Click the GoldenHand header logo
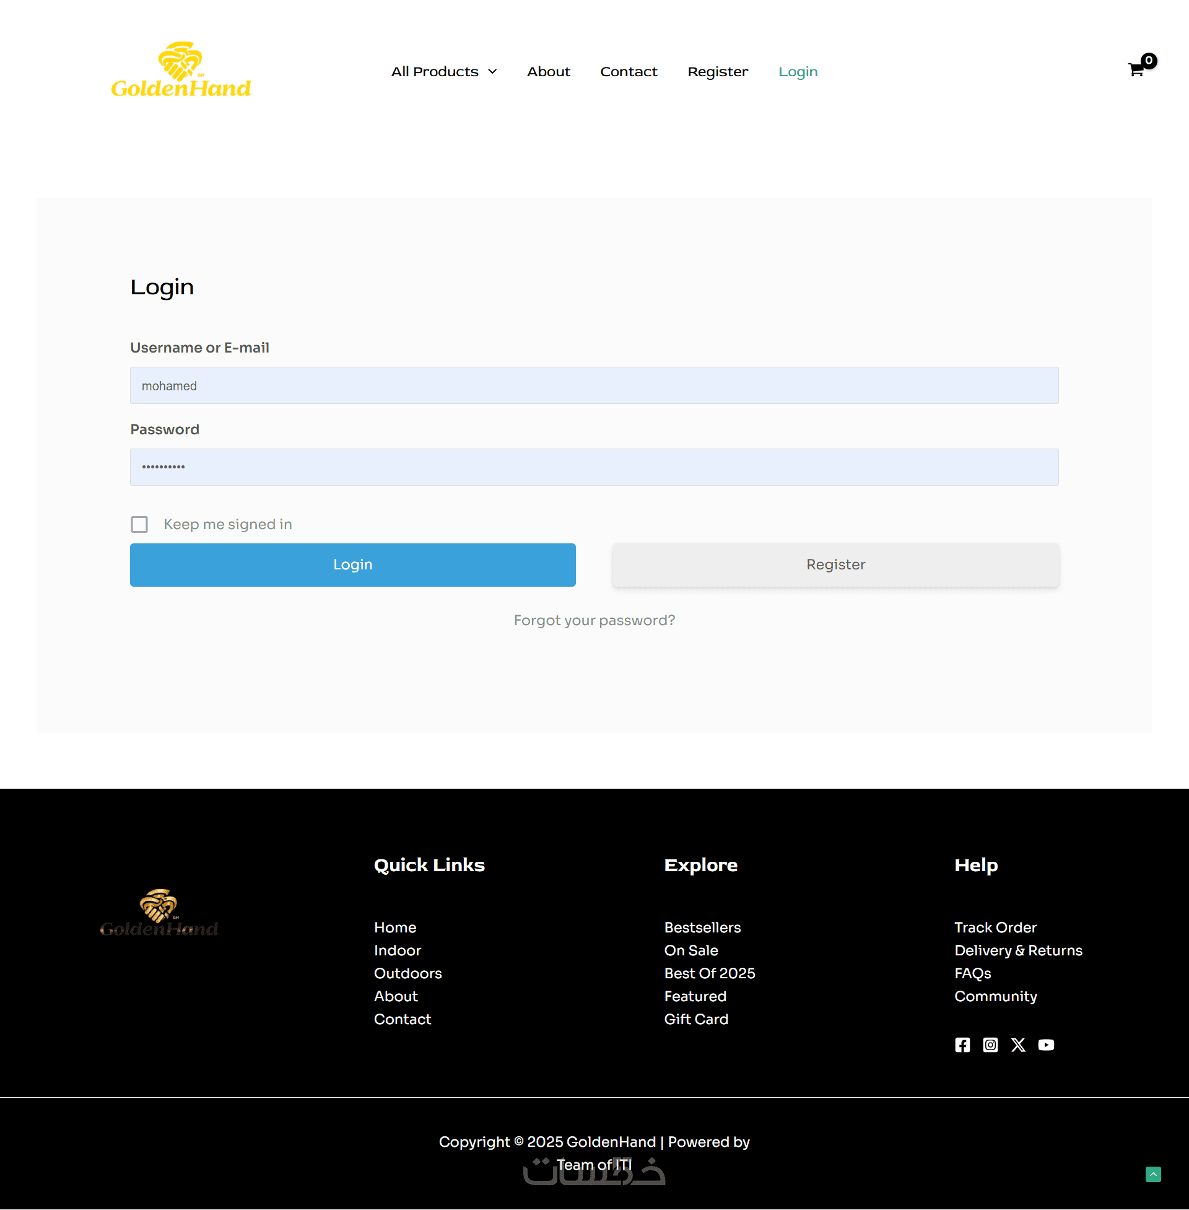 181,71
